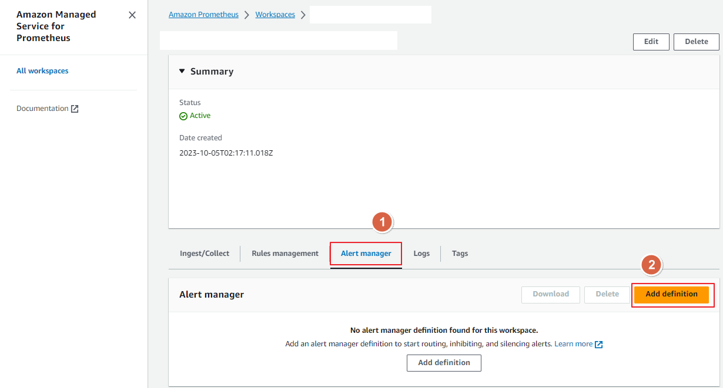This screenshot has height=388, width=723.
Task: Select the date created value 2023-10-05T02:17:11.018Z
Action: (226, 153)
